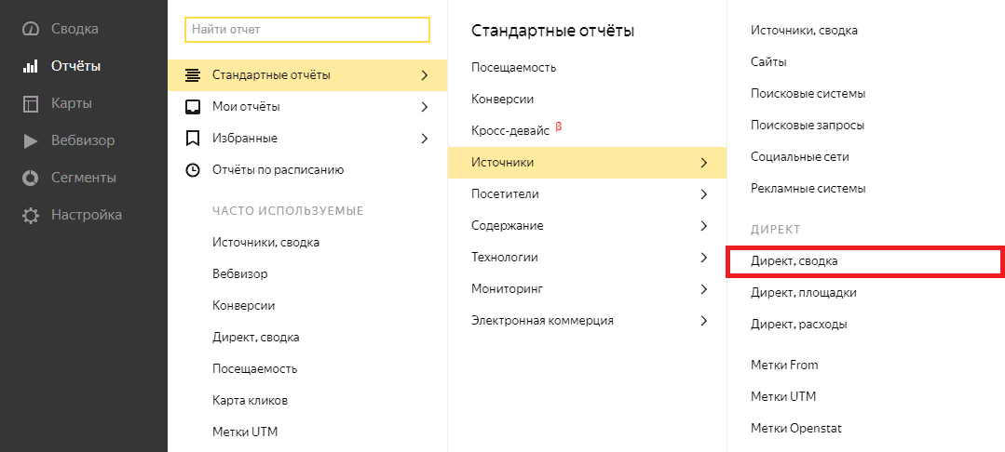1005x452 pixels.
Task: Focus the Найти отчет search field
Action: pyautogui.click(x=307, y=30)
